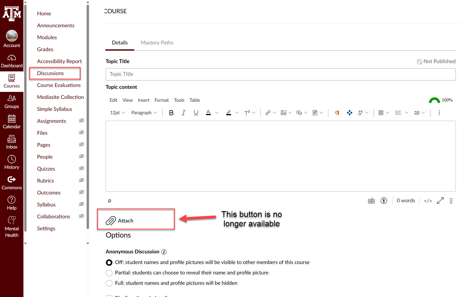This screenshot has width=461, height=297.
Task: Open the Calendar global nav icon
Action: pos(12,122)
